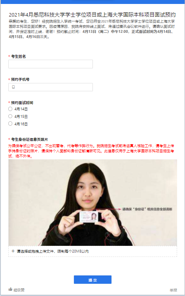Choose the 4月15日 radio option
The height and width of the screenshot is (296, 185).
[10, 116]
